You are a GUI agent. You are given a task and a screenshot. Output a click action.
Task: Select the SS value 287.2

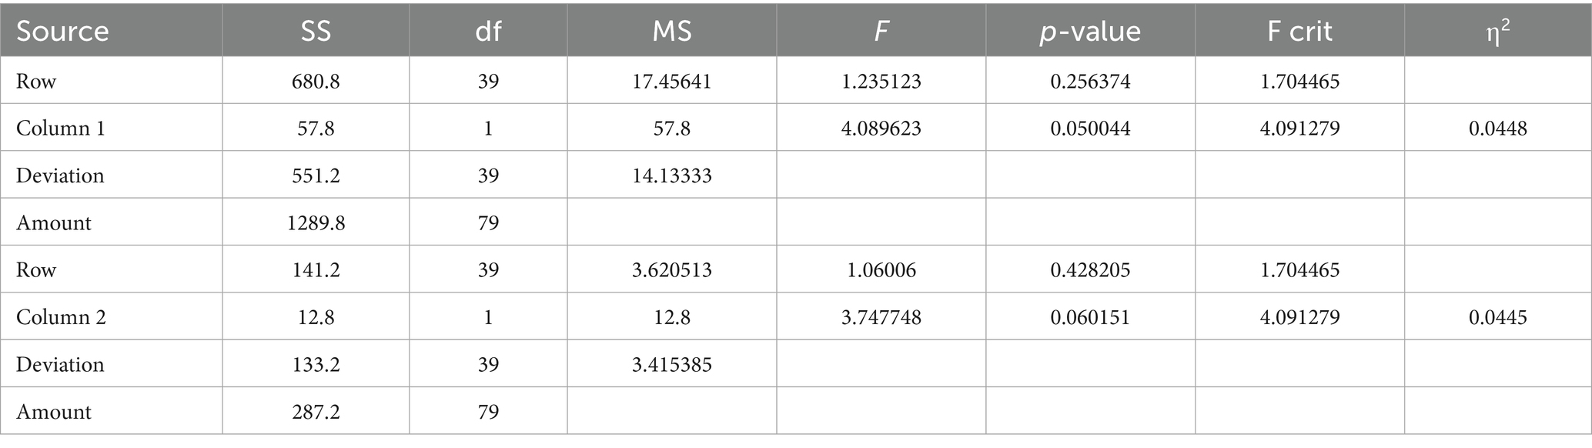click(316, 412)
